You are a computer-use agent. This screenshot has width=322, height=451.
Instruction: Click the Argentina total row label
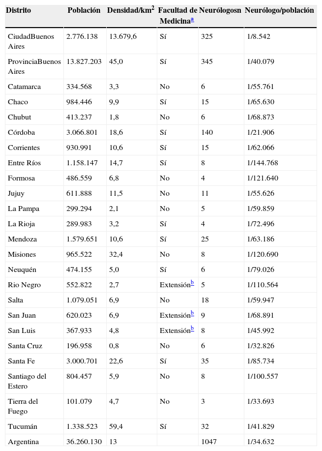pyautogui.click(x=24, y=442)
